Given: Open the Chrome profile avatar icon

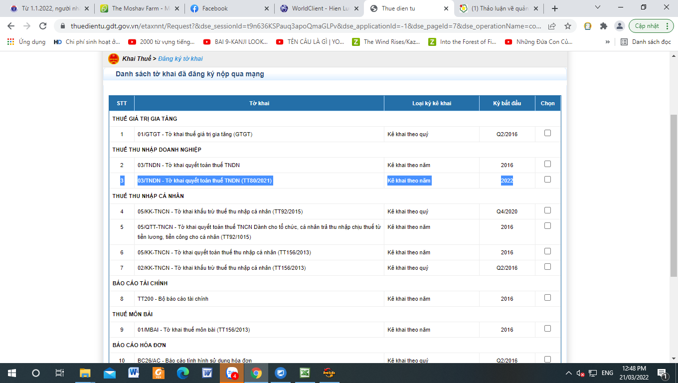Looking at the screenshot, I should (x=619, y=26).
